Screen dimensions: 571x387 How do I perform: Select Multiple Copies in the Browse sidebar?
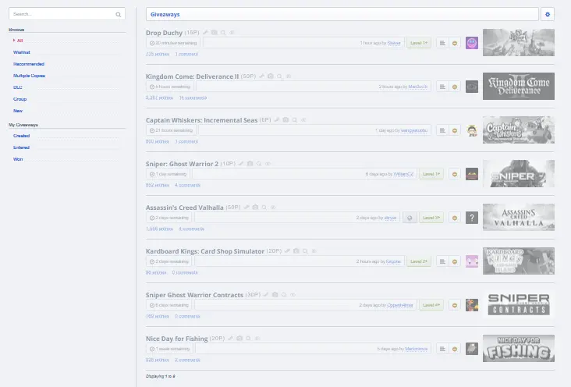[x=29, y=76]
